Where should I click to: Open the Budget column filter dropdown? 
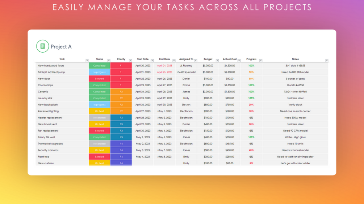(x=217, y=61)
